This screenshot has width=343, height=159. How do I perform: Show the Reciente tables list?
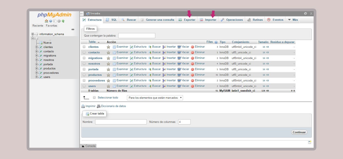pyautogui.click(x=38, y=26)
